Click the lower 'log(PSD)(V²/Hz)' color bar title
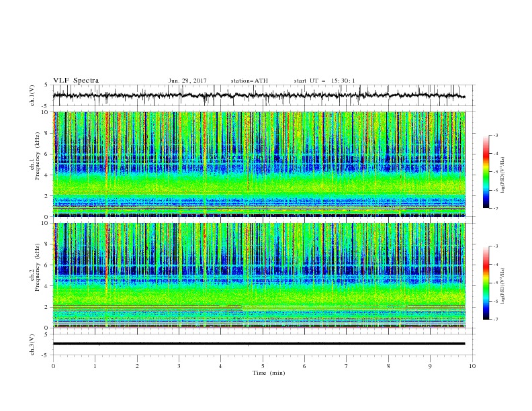Screen dimensions: 532x411 tap(503, 285)
